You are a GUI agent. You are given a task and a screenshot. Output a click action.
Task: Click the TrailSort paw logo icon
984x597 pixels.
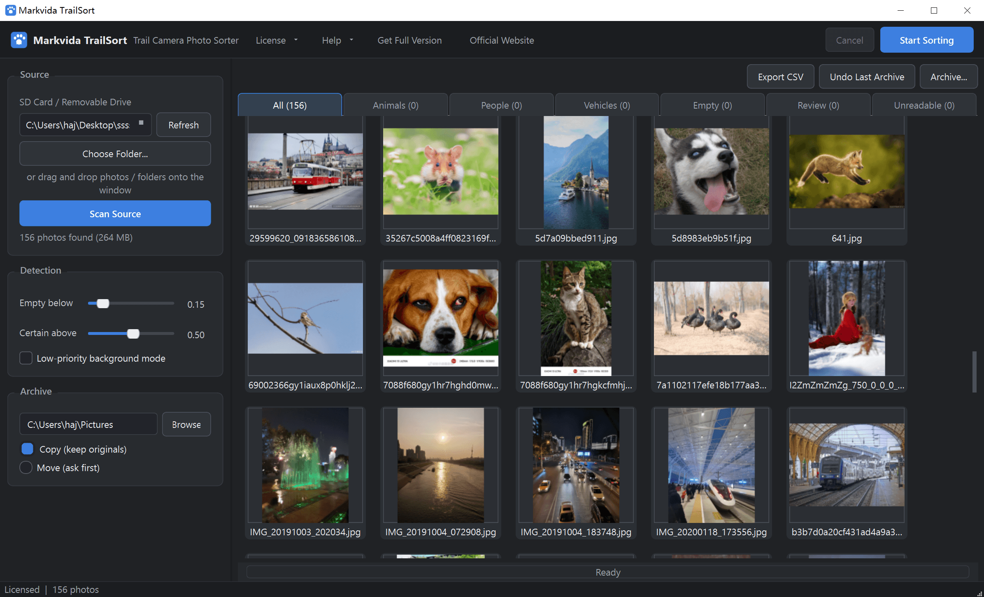pyautogui.click(x=19, y=40)
